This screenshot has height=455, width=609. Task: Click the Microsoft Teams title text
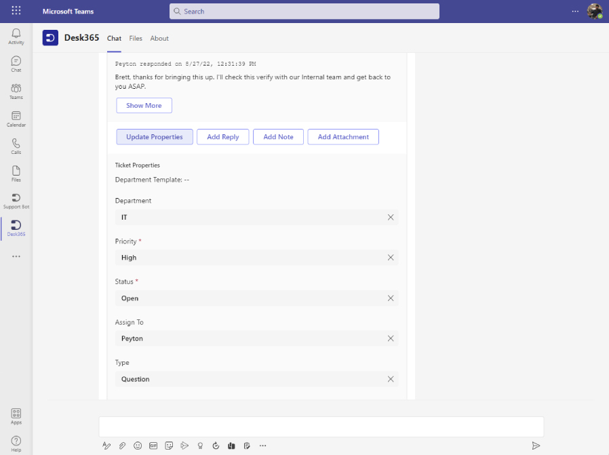coord(68,12)
